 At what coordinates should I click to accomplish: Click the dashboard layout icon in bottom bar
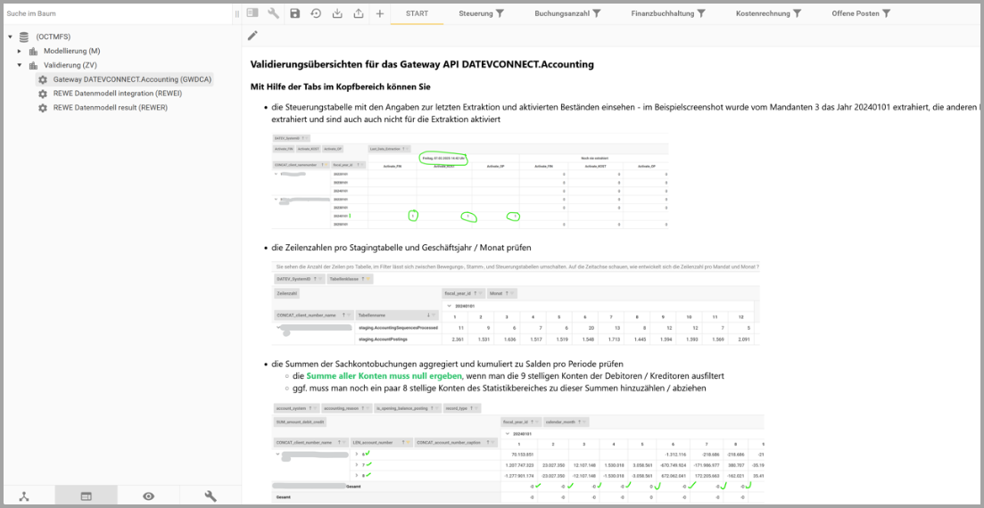(86, 496)
